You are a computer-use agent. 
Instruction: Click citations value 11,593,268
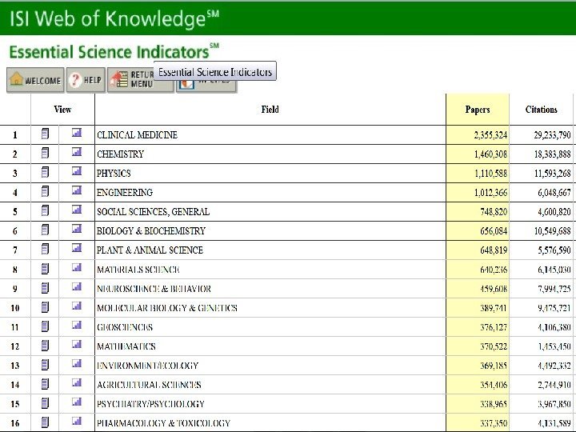point(552,173)
